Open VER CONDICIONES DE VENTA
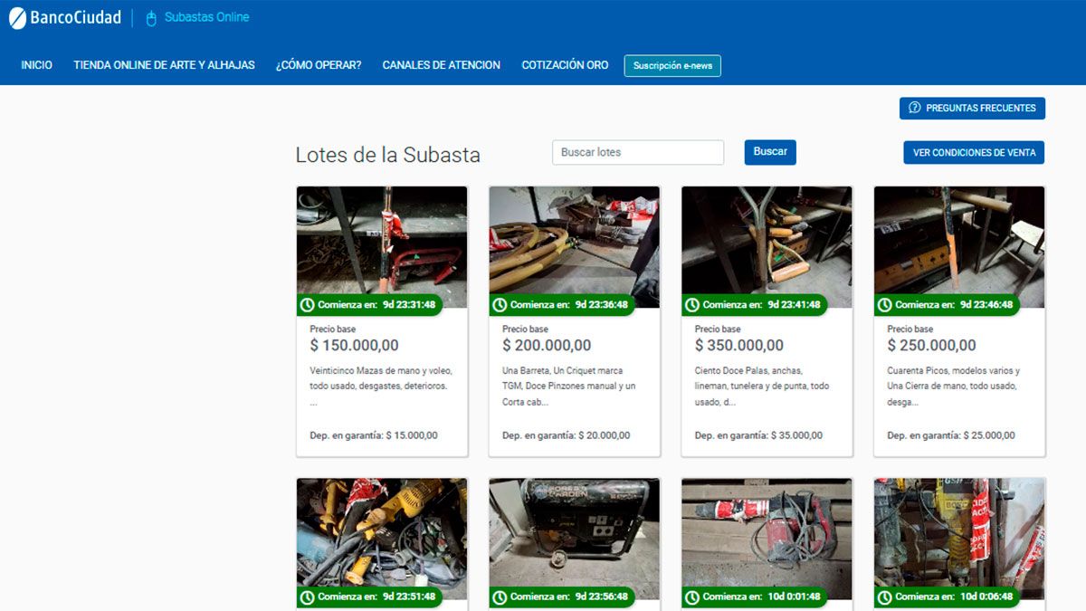 pyautogui.click(x=973, y=152)
